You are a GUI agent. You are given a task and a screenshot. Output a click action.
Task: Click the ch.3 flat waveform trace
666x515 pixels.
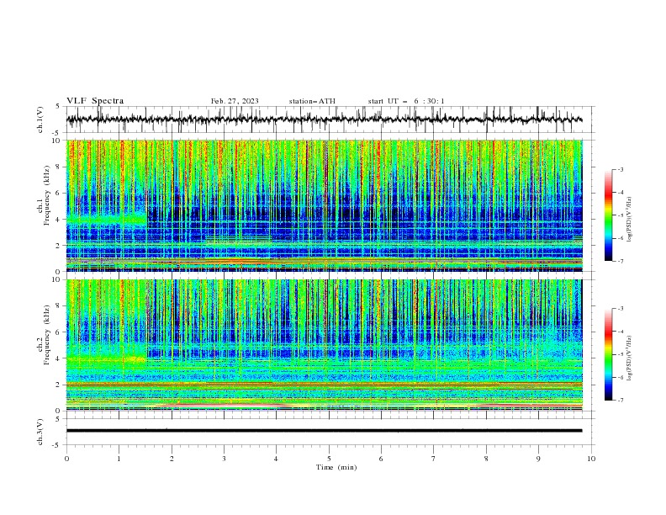tap(324, 431)
